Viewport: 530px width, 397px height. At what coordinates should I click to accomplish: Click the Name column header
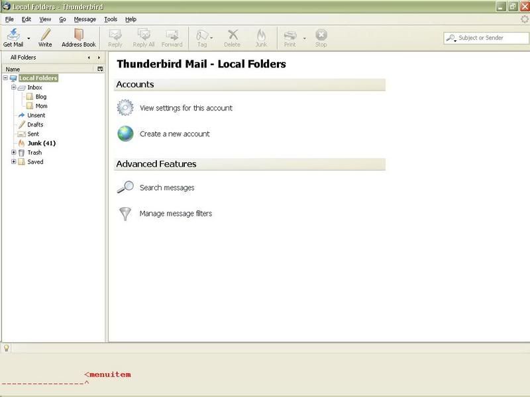pyautogui.click(x=48, y=69)
